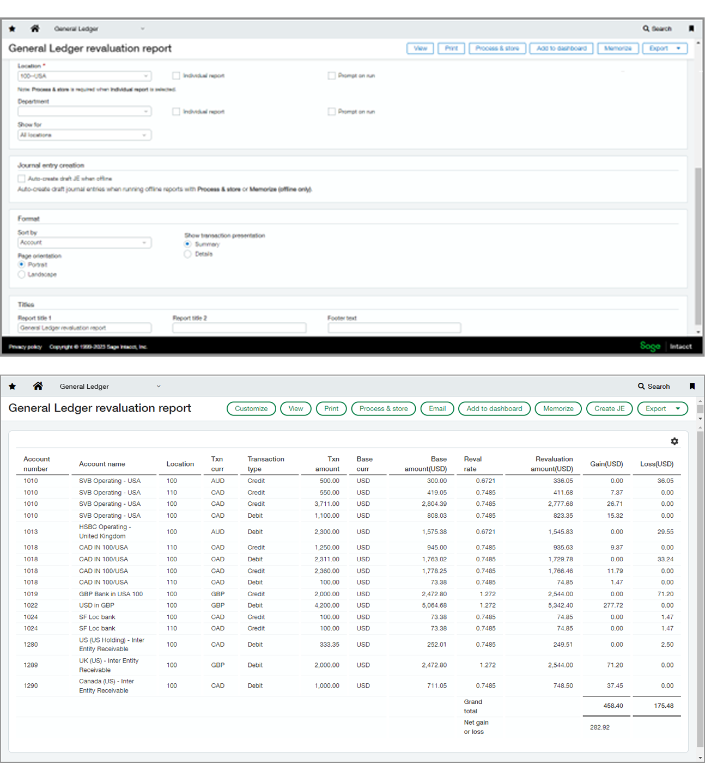705x784 pixels.
Task: Open General Ledger module menu in upper window
Action: pyautogui.click(x=99, y=29)
